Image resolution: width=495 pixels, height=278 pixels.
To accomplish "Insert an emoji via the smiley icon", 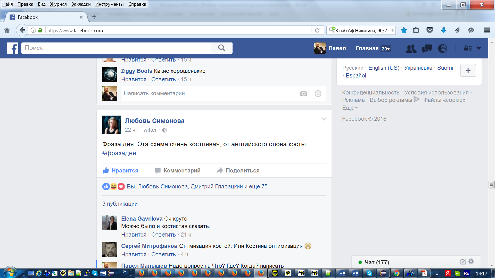I will [x=318, y=93].
